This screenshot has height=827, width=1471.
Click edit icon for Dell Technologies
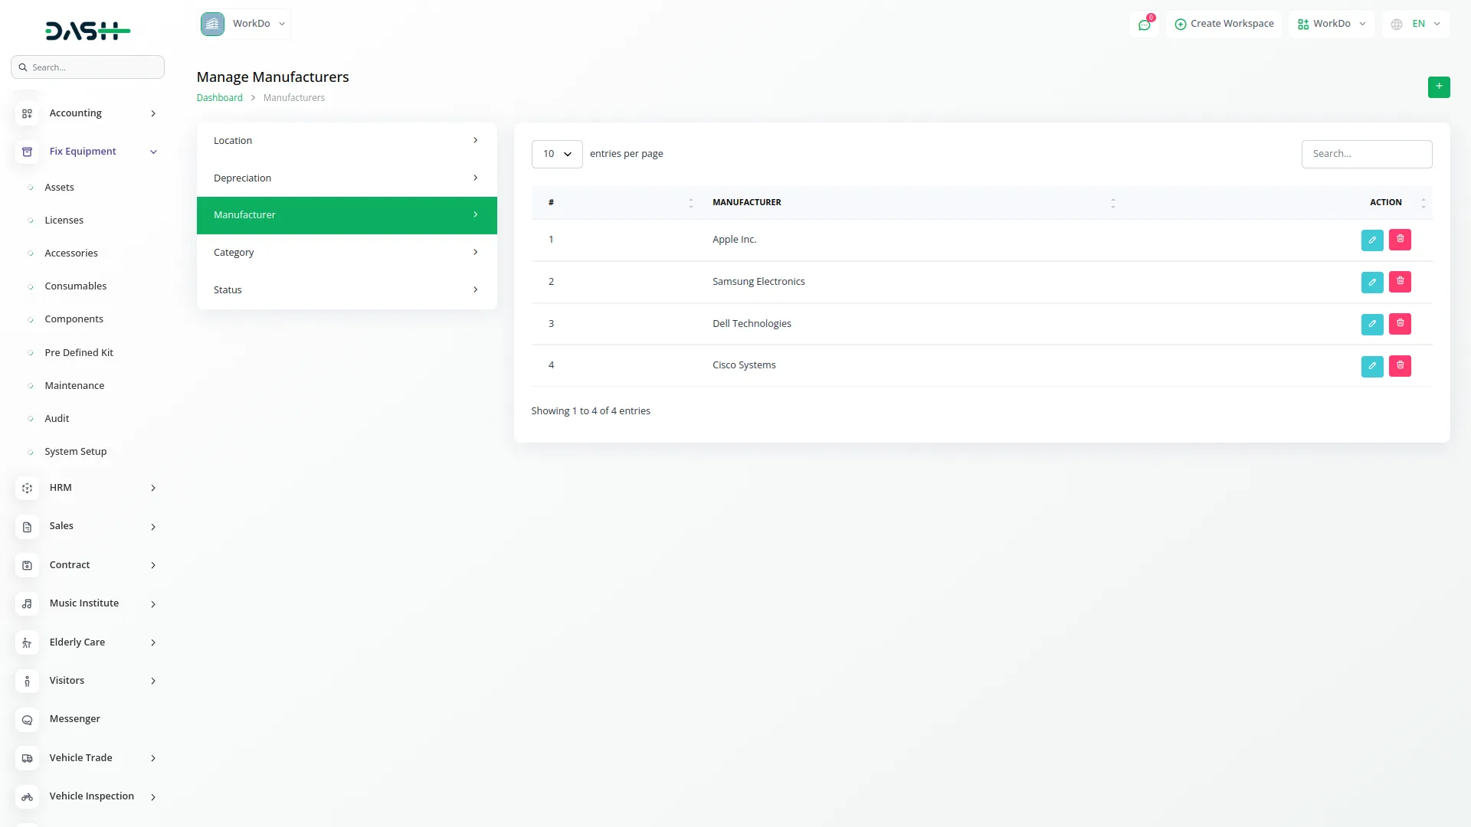pos(1371,324)
